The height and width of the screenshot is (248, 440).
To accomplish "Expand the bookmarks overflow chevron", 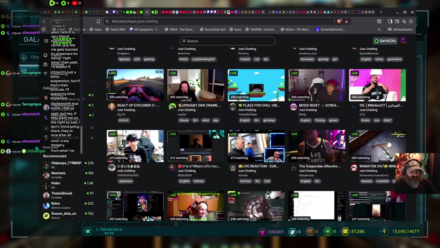I will (x=379, y=30).
